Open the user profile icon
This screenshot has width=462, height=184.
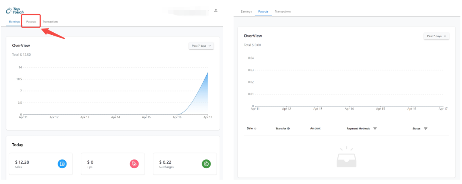(x=216, y=11)
